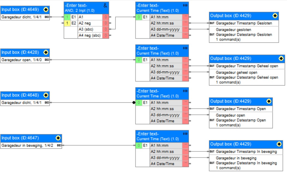The width and height of the screenshot is (287, 175).
Task: Select the 'Garagedeur open, 1/4/0' input entry
Action: pos(22,60)
